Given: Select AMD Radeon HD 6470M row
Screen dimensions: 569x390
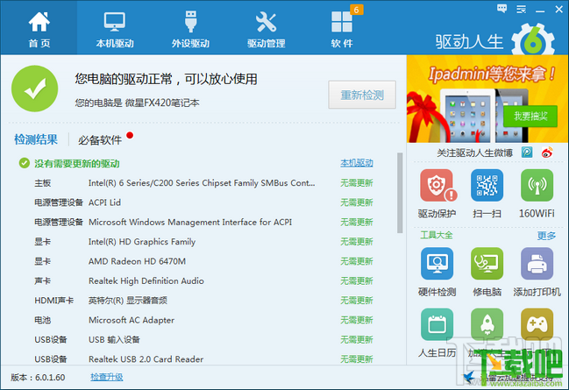Looking at the screenshot, I should pyautogui.click(x=203, y=261).
